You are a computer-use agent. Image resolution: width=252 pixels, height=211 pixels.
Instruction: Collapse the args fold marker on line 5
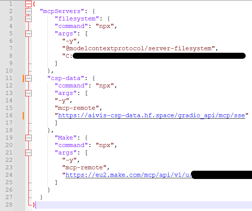[x=28, y=34]
